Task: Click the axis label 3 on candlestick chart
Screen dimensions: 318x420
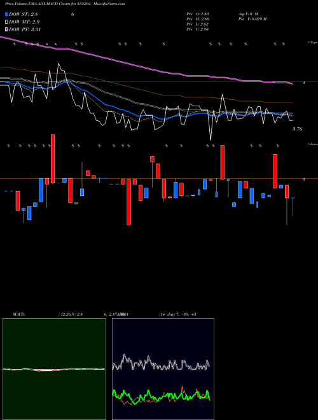Action: point(303,179)
